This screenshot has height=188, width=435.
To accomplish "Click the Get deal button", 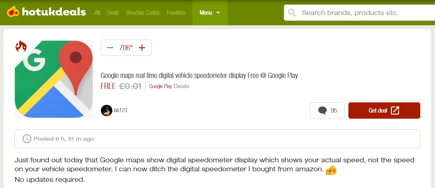I will click(x=384, y=111).
